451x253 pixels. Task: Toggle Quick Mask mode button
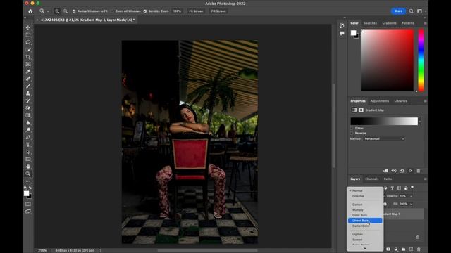(x=28, y=204)
